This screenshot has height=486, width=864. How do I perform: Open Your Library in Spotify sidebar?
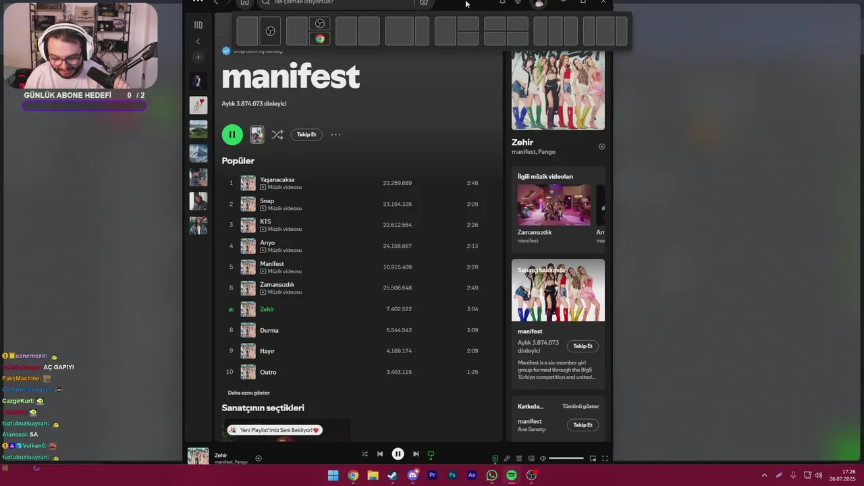click(x=198, y=25)
